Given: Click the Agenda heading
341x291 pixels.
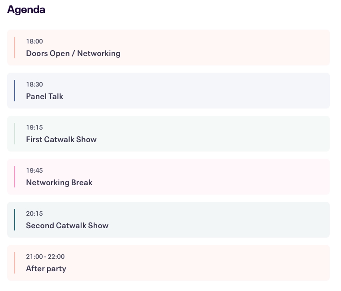Looking at the screenshot, I should tap(26, 10).
